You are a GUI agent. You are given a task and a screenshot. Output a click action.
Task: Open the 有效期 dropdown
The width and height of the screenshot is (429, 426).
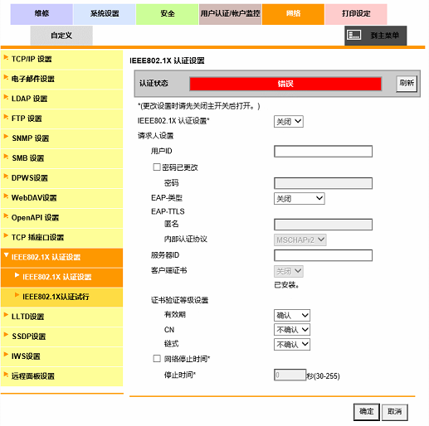tap(292, 315)
